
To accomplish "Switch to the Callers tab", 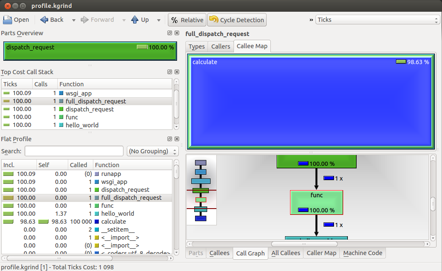I will [x=220, y=46].
